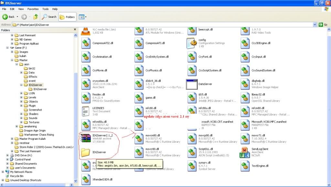Click the address bar path field

click(x=162, y=25)
